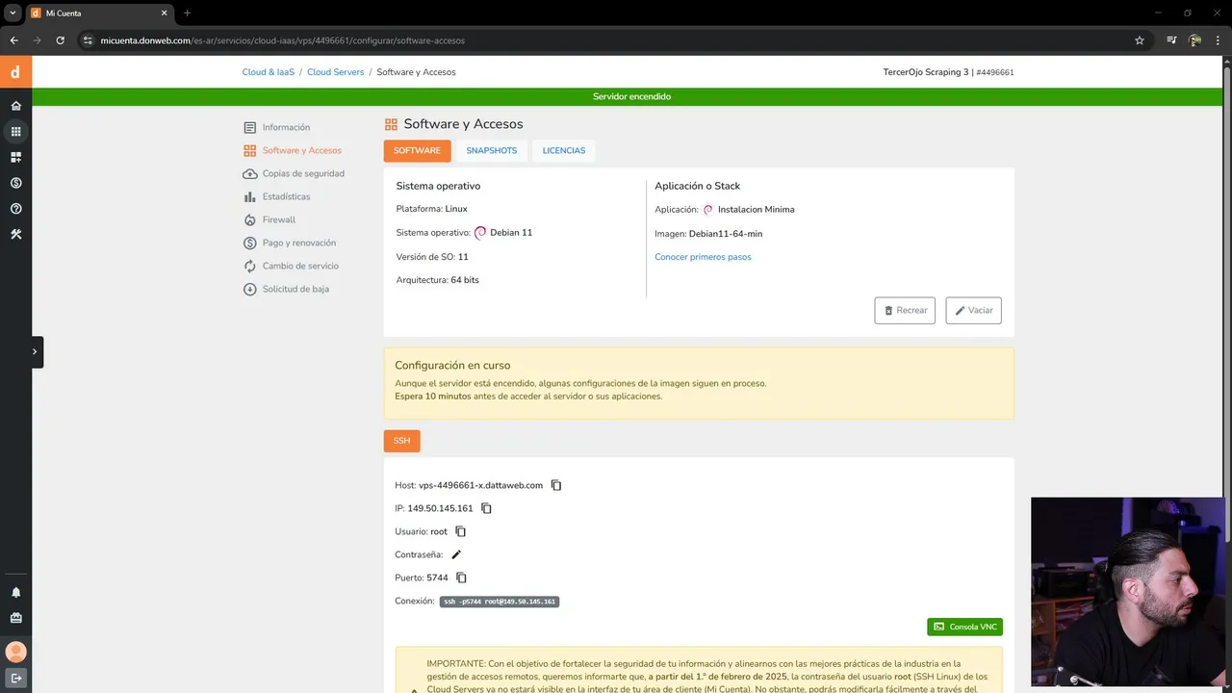
Task: Reload the page in browser
Action: tap(60, 40)
